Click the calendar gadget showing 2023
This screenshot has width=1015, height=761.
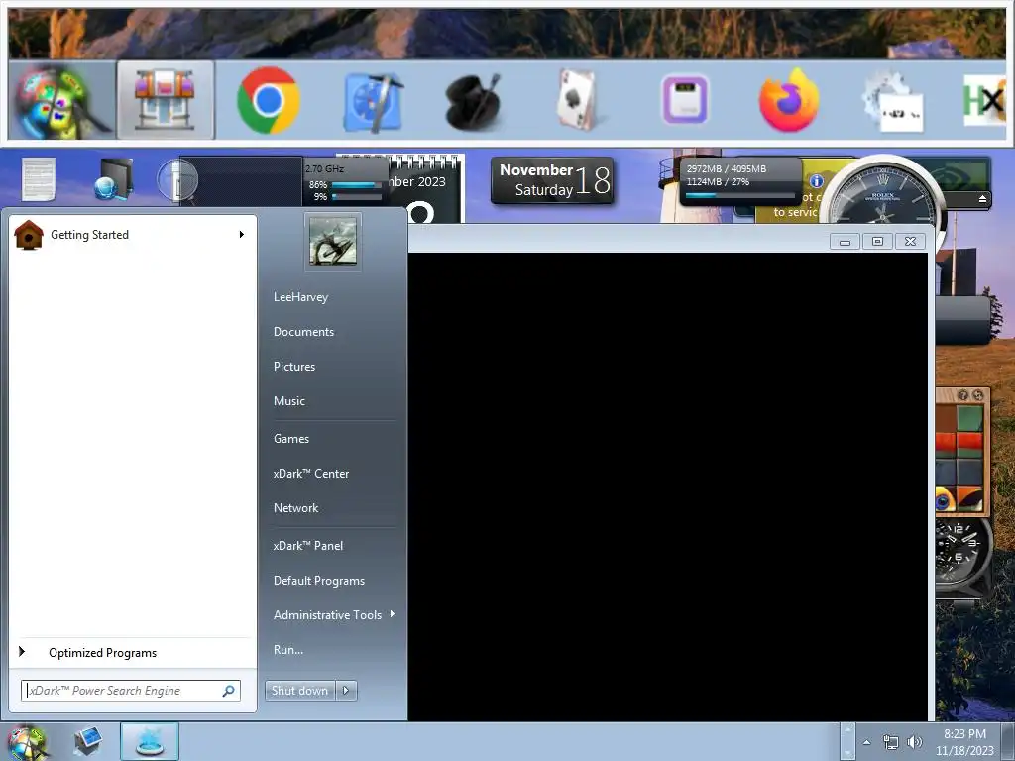pyautogui.click(x=425, y=189)
